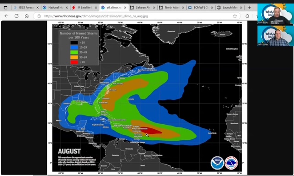Screen dimensions: 294x176
Task: Close the atl_climo_ns tab
Action: point(125,8)
